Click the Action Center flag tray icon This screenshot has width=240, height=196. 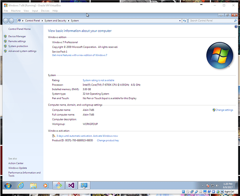(x=207, y=186)
